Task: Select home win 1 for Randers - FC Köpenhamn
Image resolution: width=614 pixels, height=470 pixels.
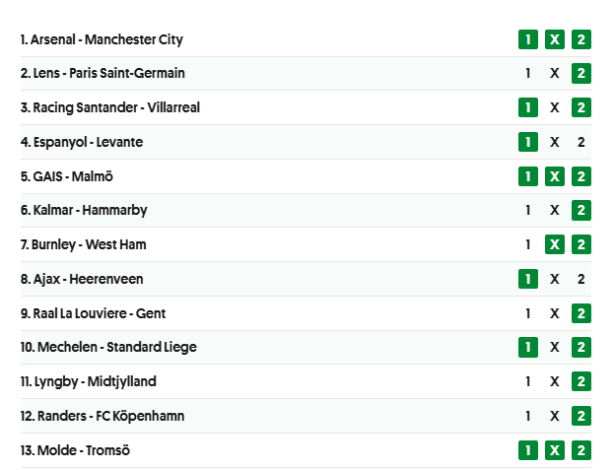Action: 528,416
